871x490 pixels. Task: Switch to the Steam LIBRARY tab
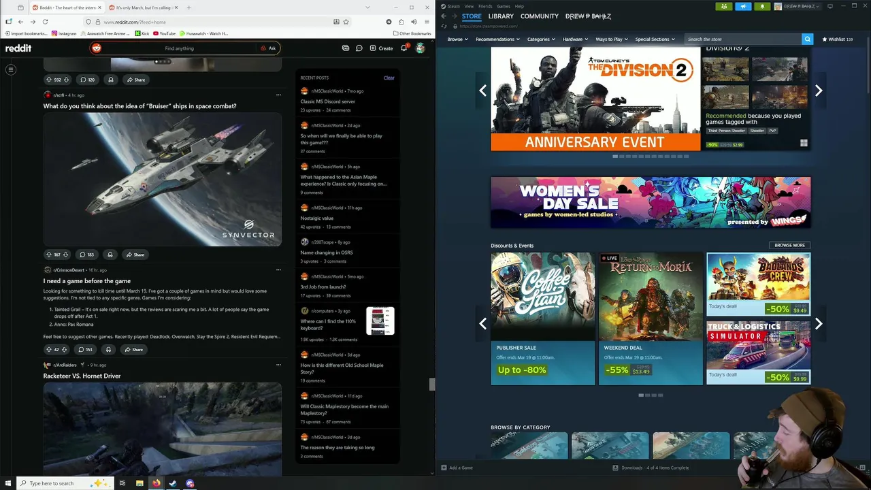pos(501,16)
